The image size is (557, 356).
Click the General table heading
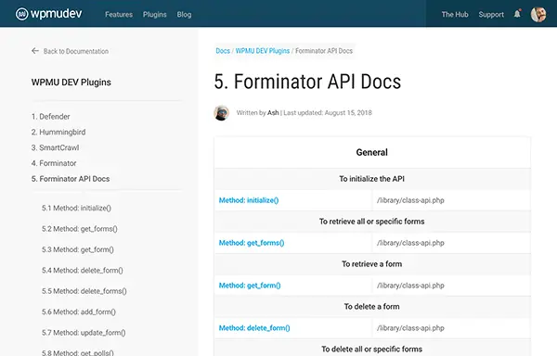[x=372, y=152]
